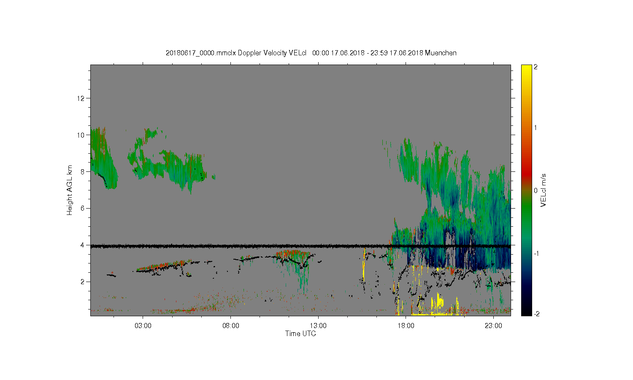Click the 03:00 time tick label

[x=143, y=326]
